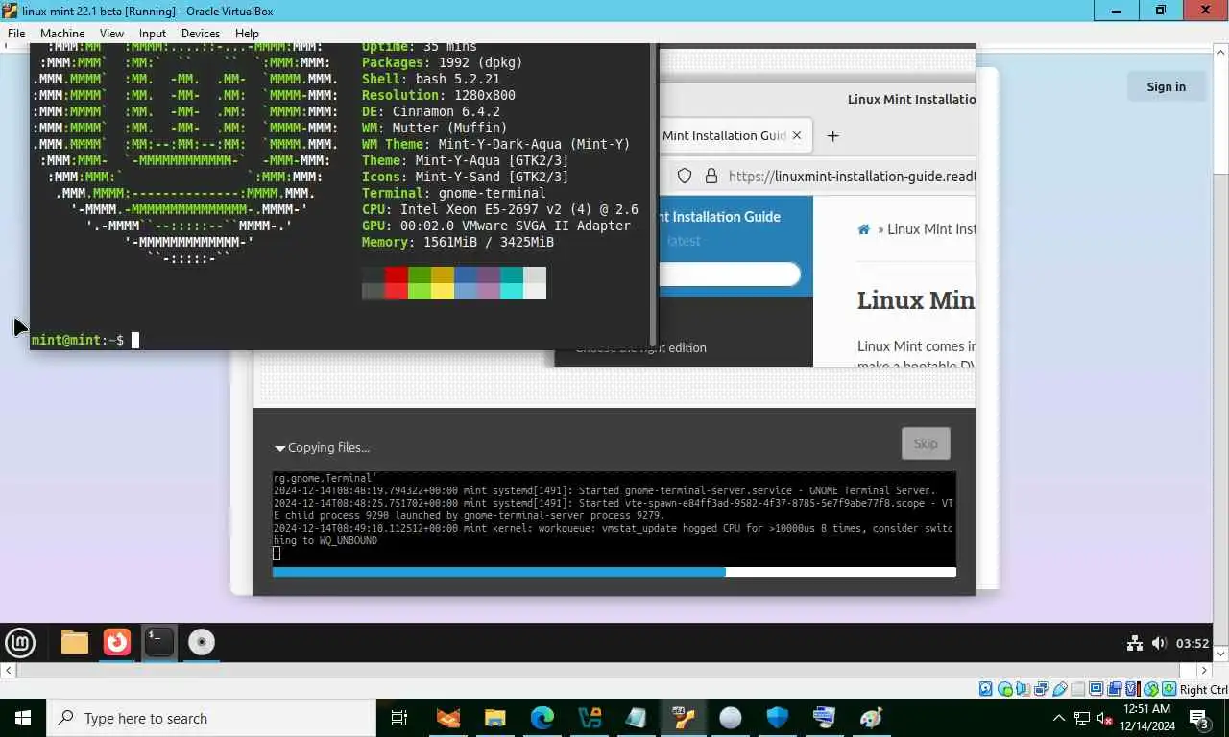Click the docs search field in the sidebar
1229x737 pixels.
coord(730,274)
